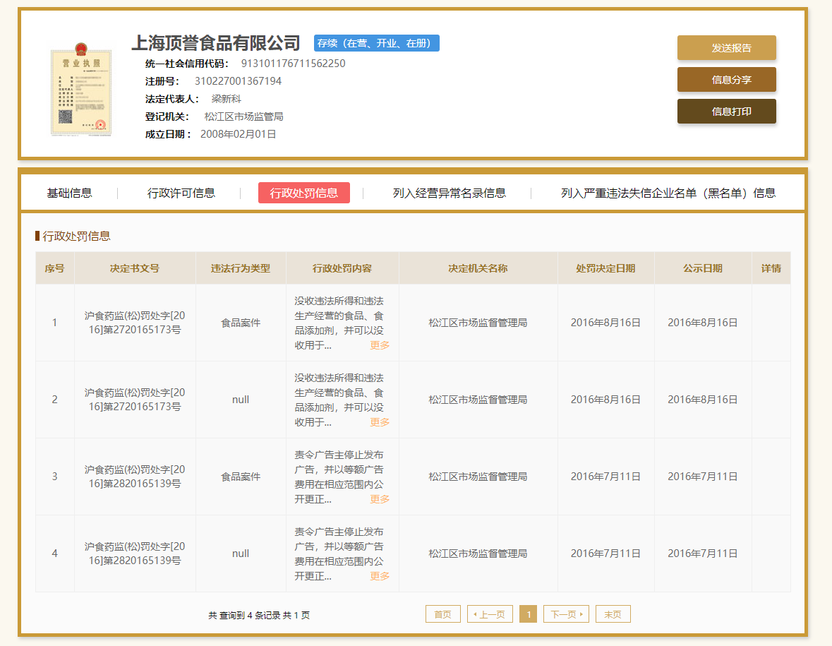The image size is (832, 646).
Task: Select credit code 913101176711562250
Action: (294, 64)
